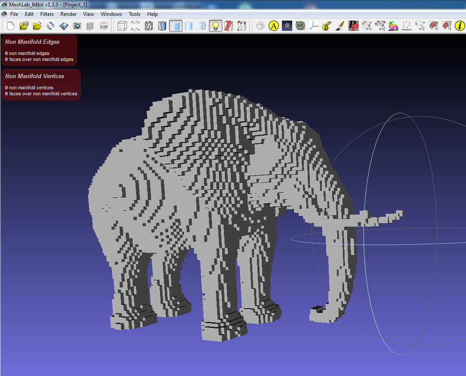The image size is (466, 376).
Task: Show the trackball sphere icon
Action: 260,26
